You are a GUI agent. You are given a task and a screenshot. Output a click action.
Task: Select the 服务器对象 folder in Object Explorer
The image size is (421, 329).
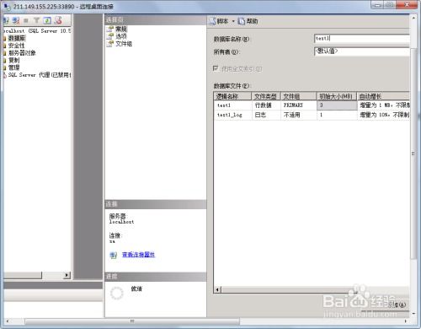pos(22,52)
